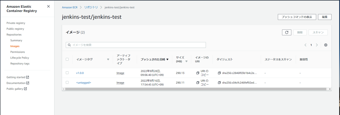Copy digest icon for sha256:c04cfc246fef92ed

coord(219,83)
